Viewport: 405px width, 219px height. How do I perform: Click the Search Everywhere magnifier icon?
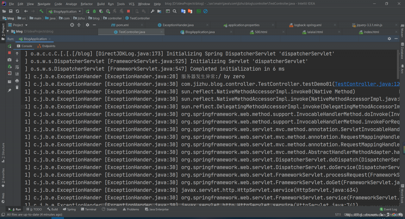175,11
